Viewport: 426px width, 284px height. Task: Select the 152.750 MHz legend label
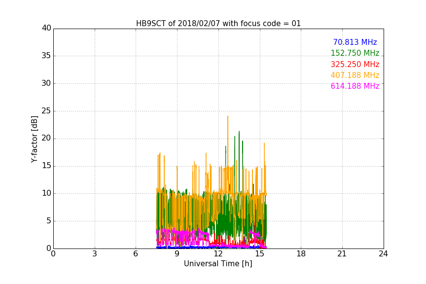(x=355, y=53)
